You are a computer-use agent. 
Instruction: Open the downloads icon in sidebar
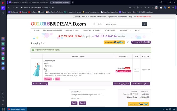(3, 101)
